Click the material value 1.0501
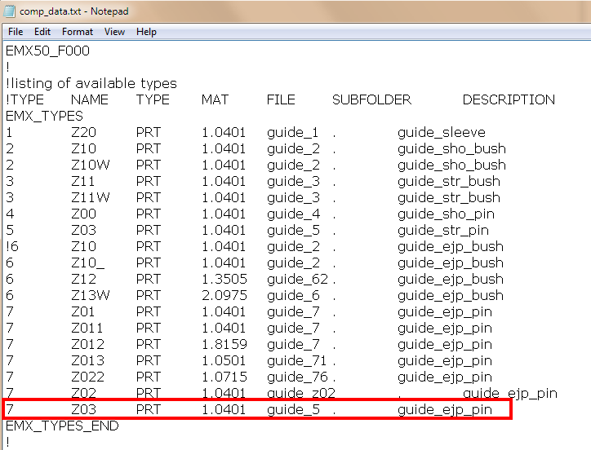Image resolution: width=591 pixels, height=450 pixels. click(x=224, y=360)
